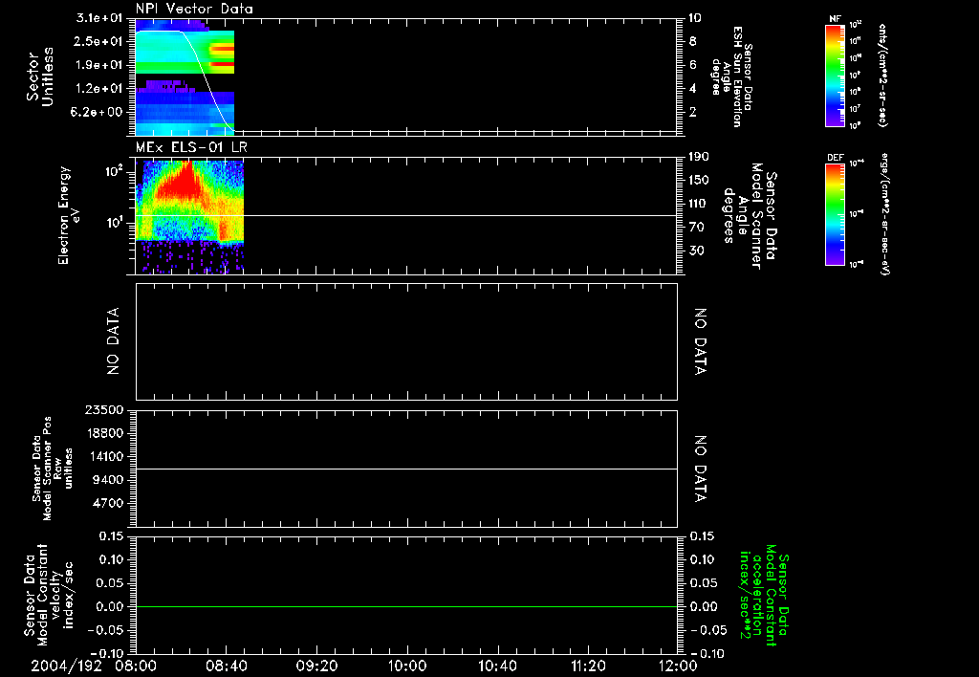
Task: Click the 'Sector Unitless' axis label
Action: coord(39,76)
